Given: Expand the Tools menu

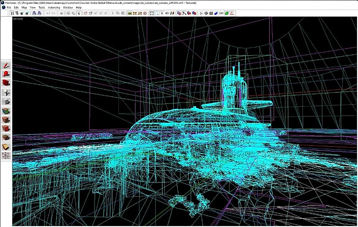Looking at the screenshot, I should [x=41, y=8].
